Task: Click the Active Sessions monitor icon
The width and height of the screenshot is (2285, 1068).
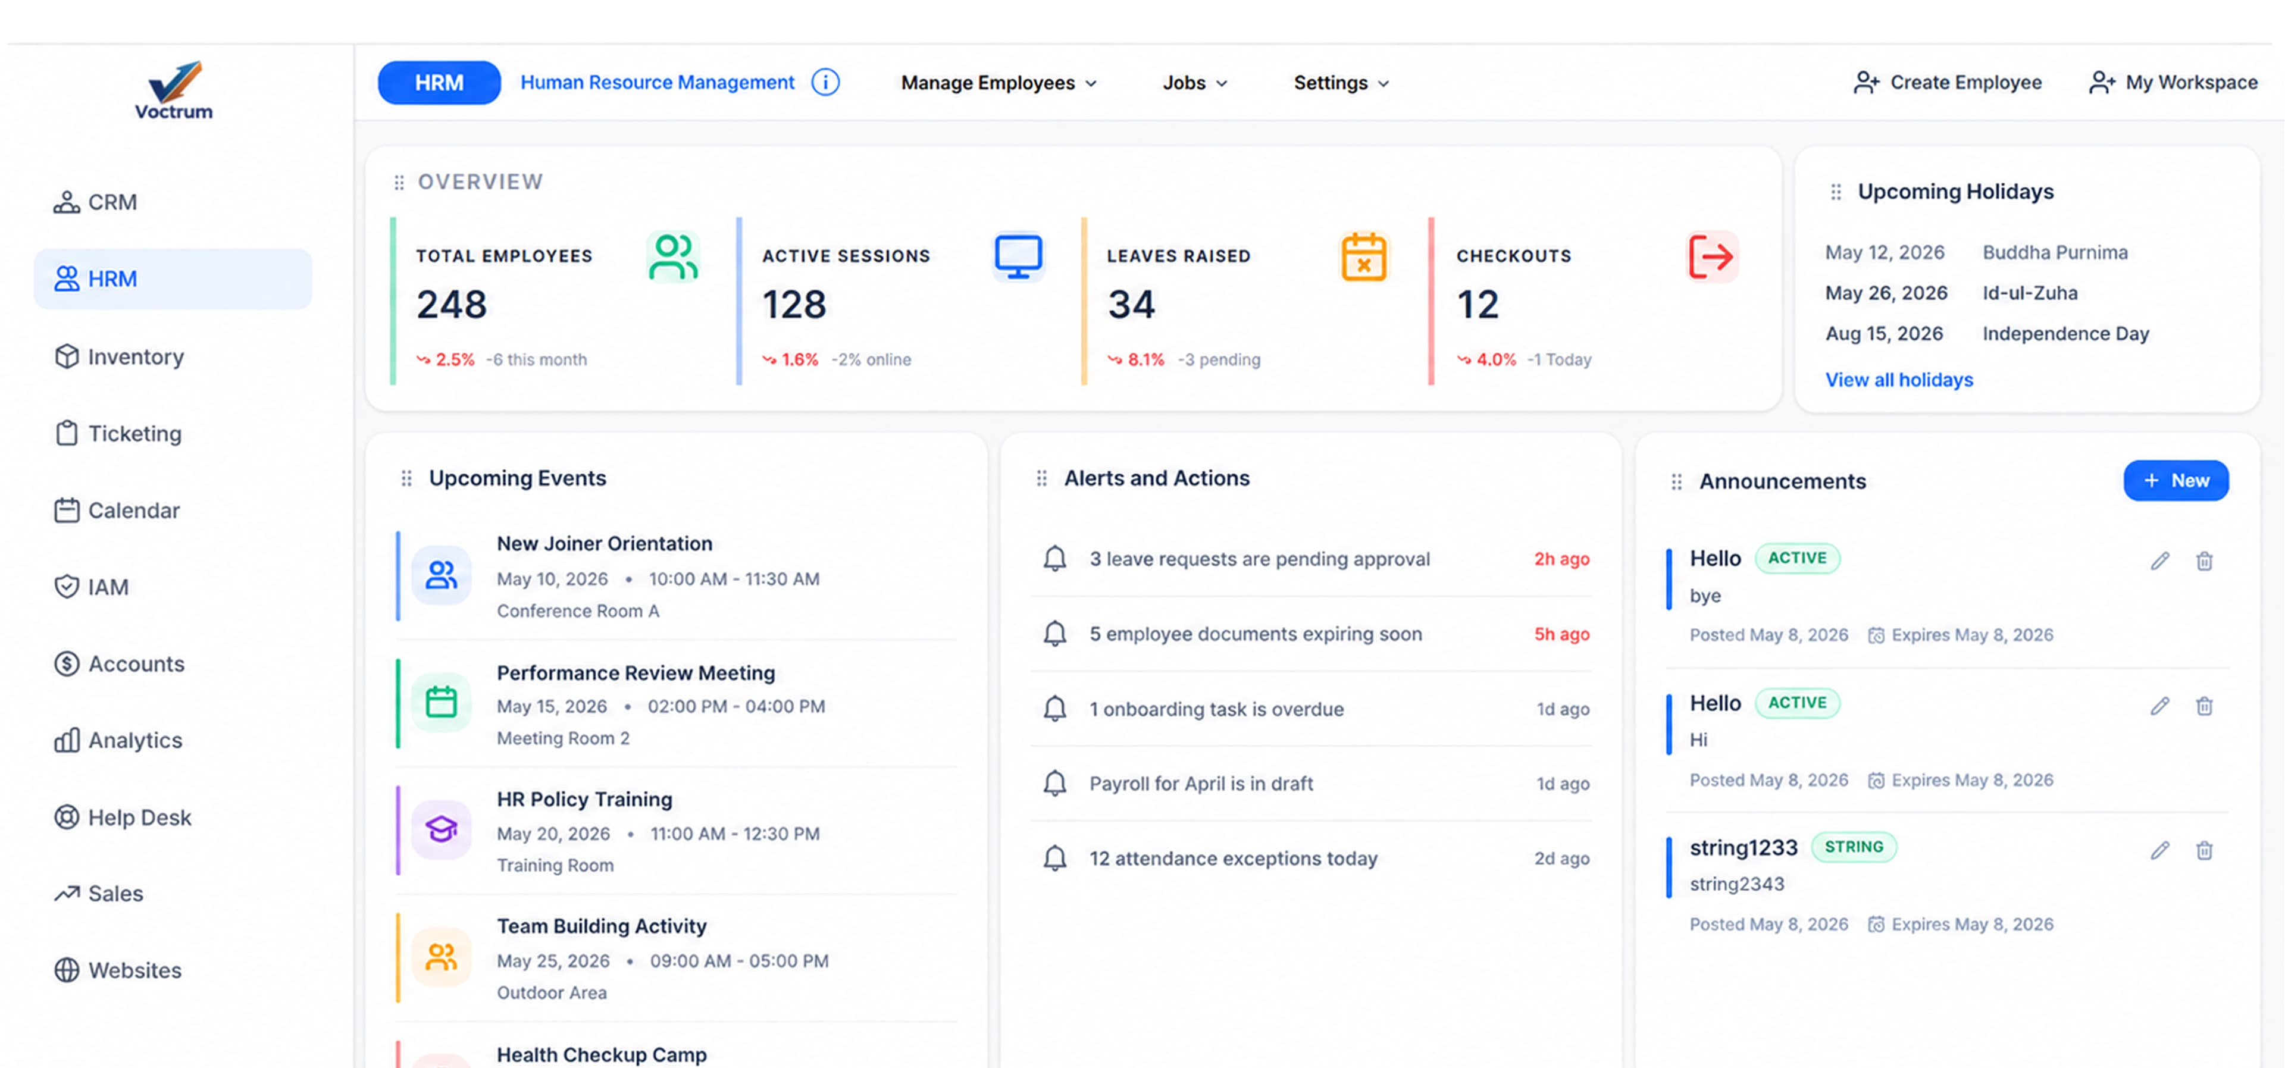Action: coord(1018,257)
